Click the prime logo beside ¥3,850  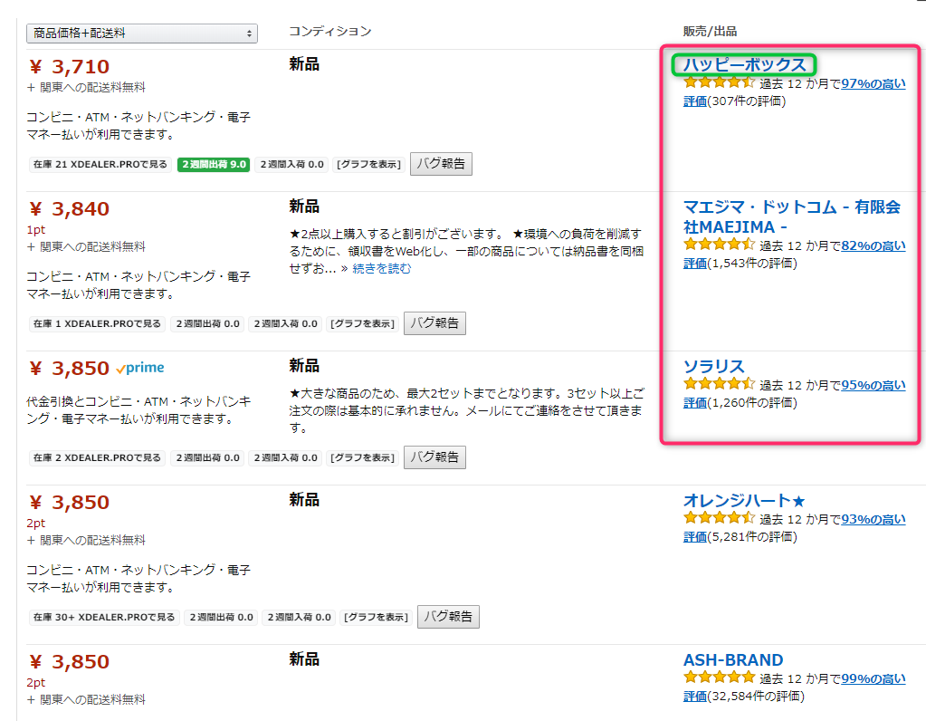pyautogui.click(x=140, y=369)
